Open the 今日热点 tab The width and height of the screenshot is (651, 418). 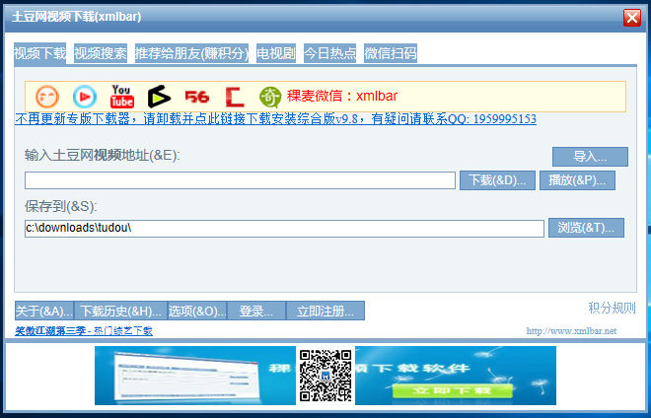coord(330,53)
